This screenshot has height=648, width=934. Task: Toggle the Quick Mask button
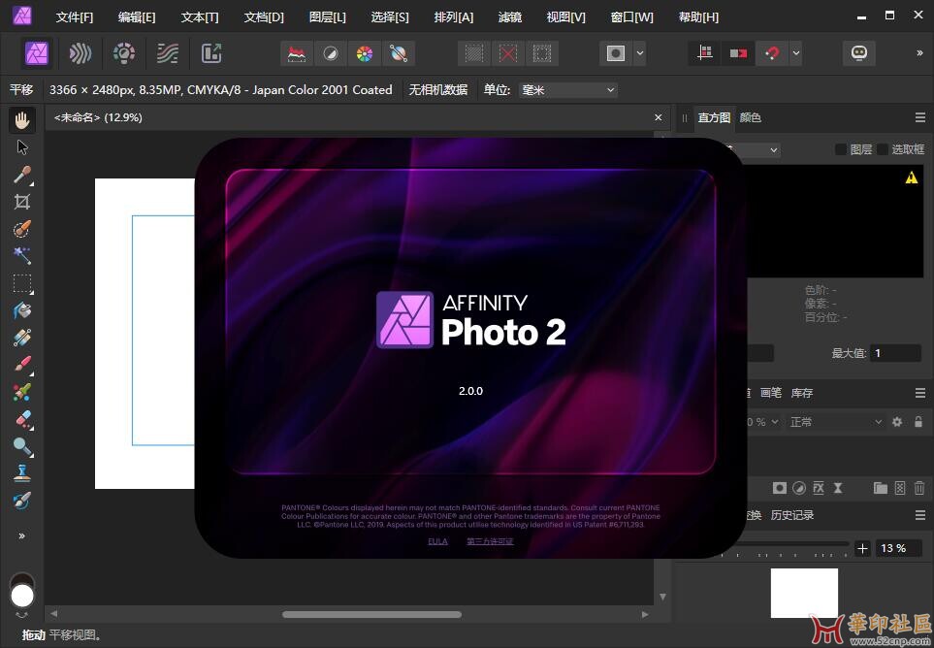click(x=615, y=53)
